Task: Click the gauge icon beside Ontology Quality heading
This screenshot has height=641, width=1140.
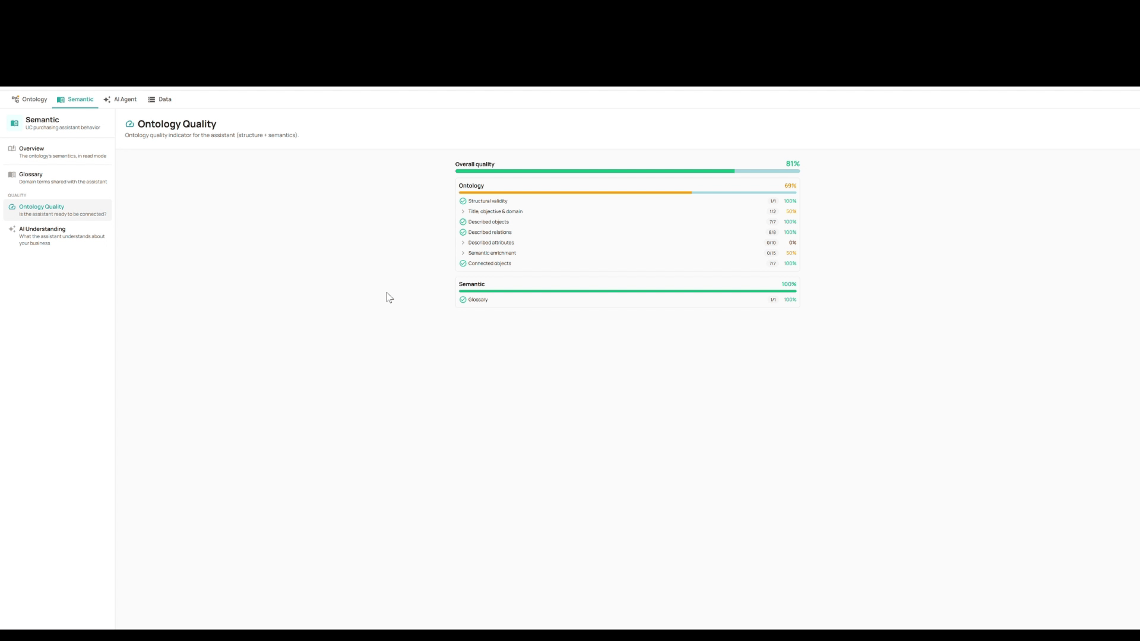Action: [x=129, y=124]
